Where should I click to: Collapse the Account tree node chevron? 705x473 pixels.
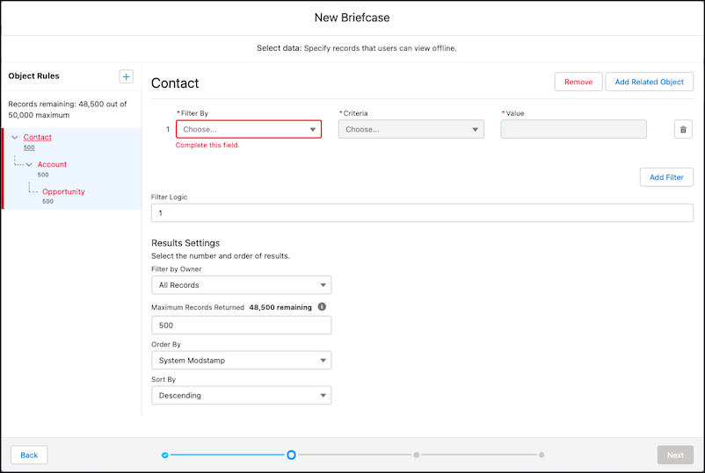click(x=29, y=165)
